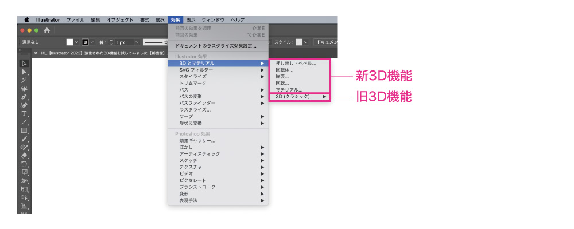Select the Rectangle tool
The height and width of the screenshot is (229, 574).
24,131
